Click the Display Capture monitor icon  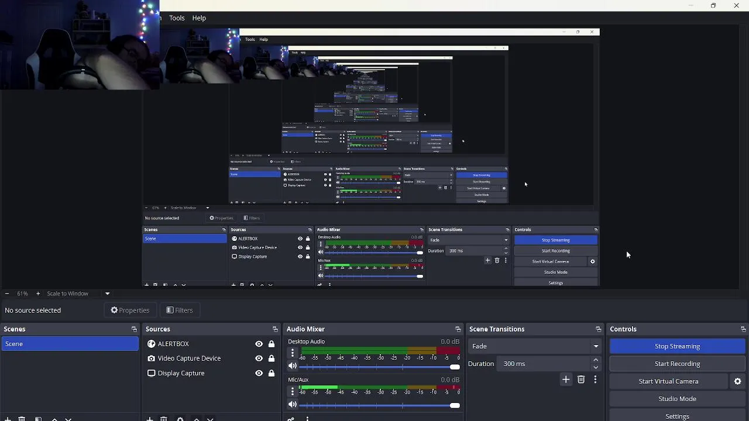coord(152,373)
